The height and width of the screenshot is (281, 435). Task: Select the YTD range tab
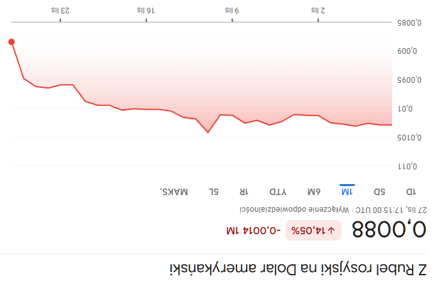tap(277, 191)
